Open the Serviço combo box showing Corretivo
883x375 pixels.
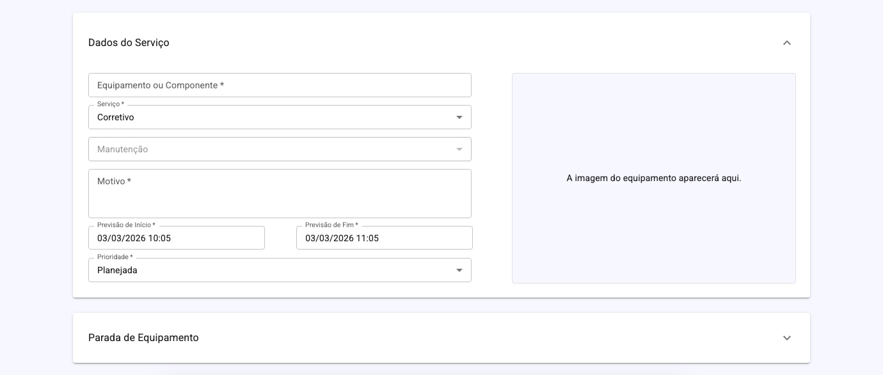(269, 118)
